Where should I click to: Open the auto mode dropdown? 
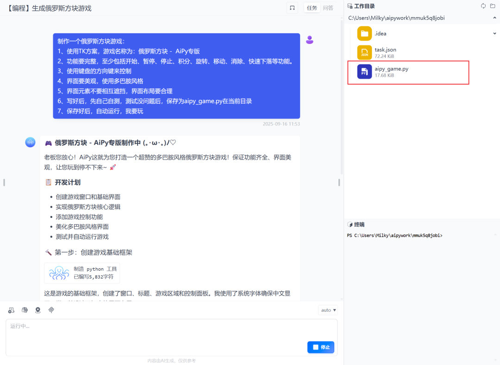pyautogui.click(x=327, y=310)
